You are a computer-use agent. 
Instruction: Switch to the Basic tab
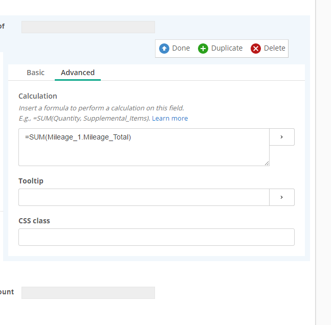[35, 73]
